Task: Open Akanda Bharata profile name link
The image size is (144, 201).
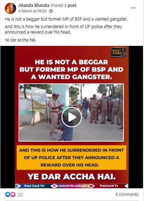Action: 34,5
